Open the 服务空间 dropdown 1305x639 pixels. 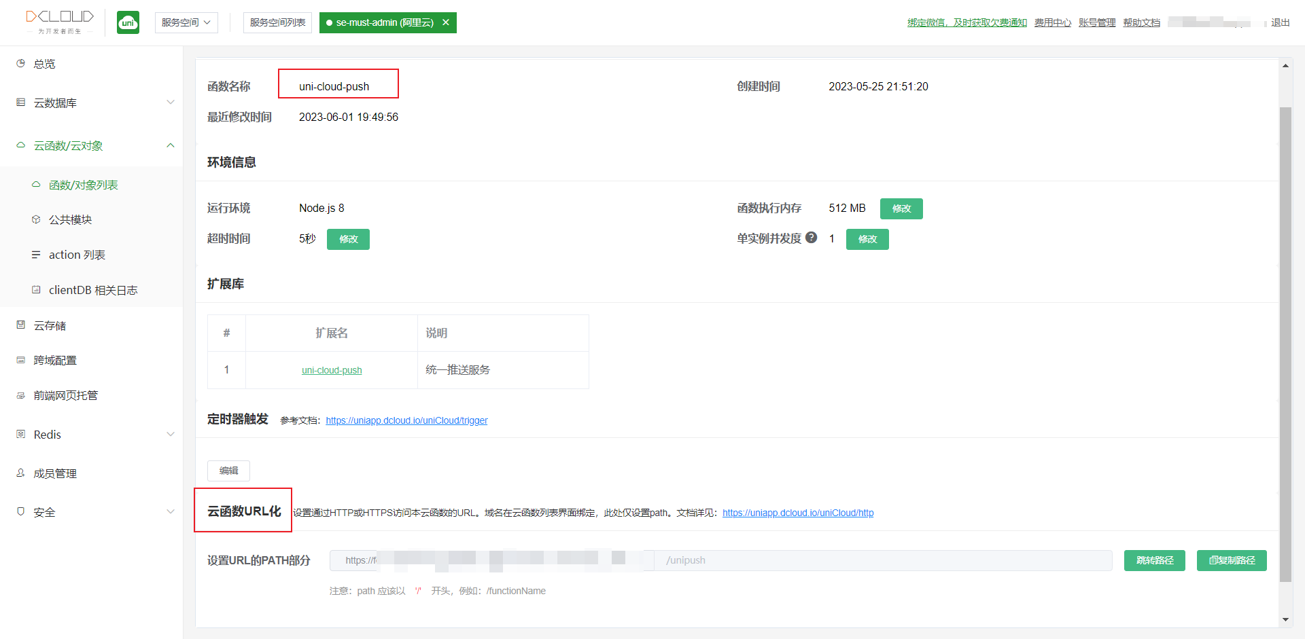pos(186,22)
